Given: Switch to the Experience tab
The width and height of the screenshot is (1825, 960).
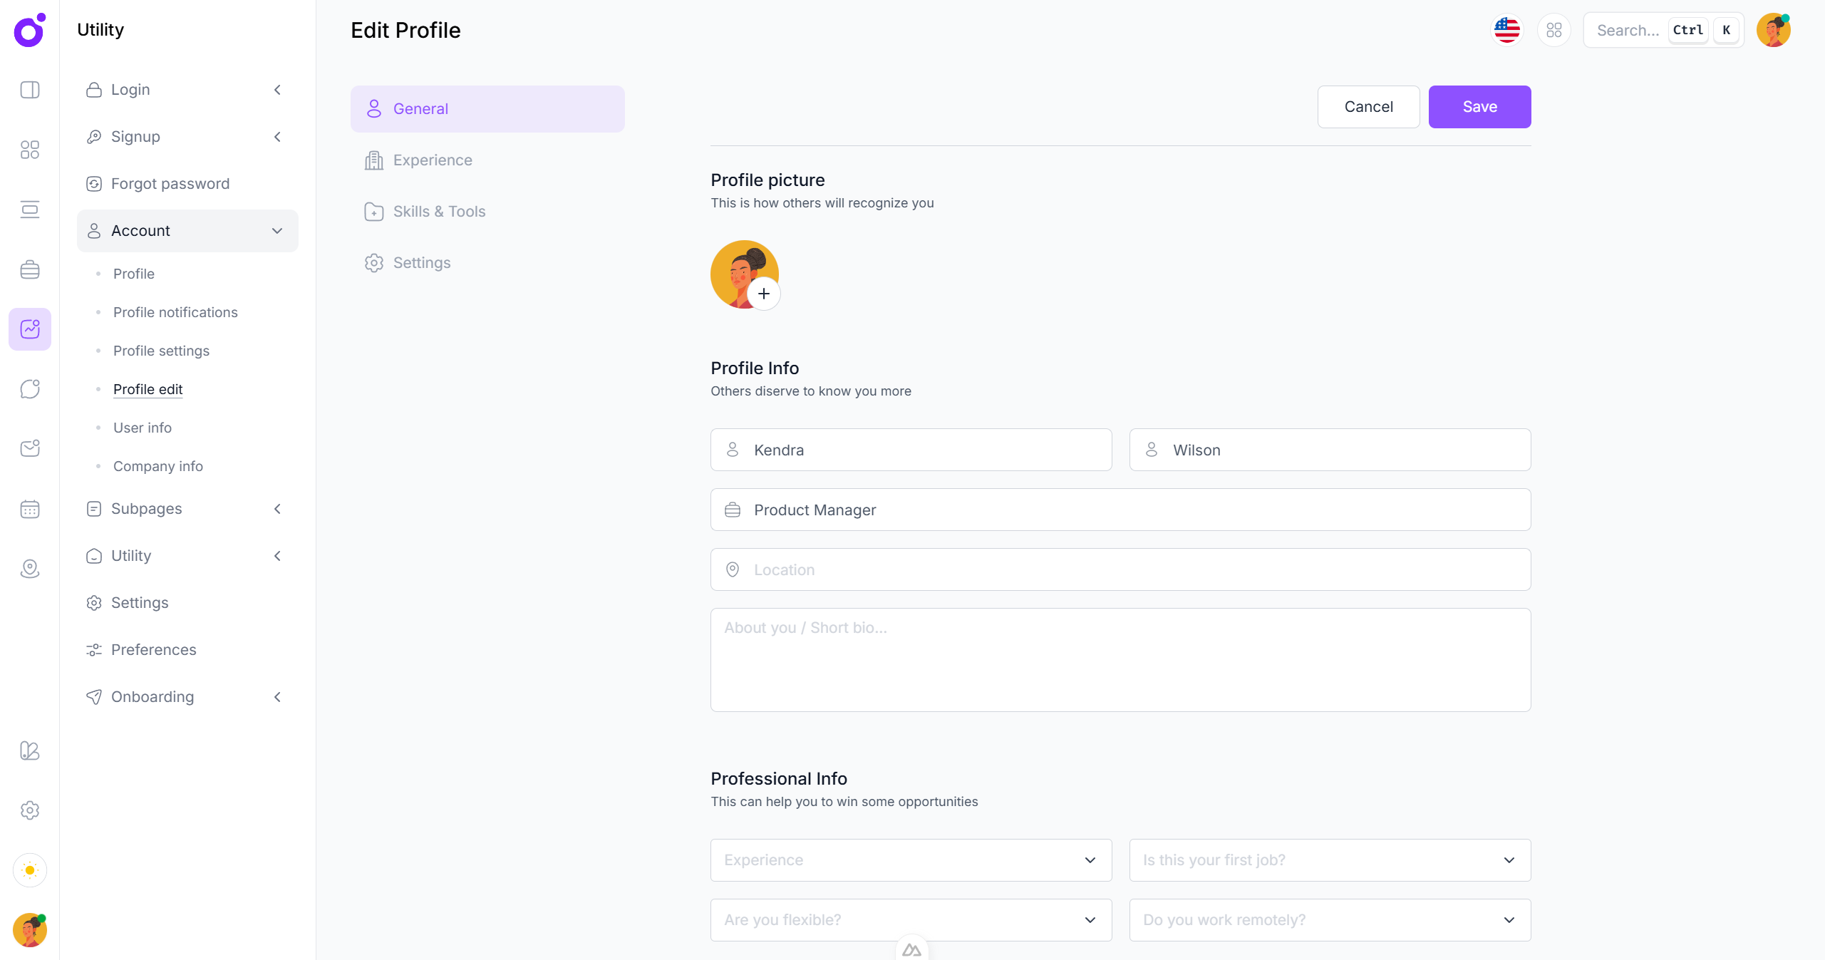Looking at the screenshot, I should pyautogui.click(x=432, y=160).
